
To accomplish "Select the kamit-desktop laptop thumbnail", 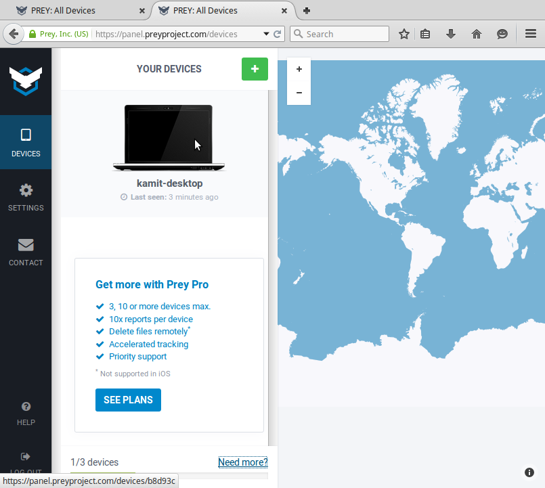I will click(x=169, y=137).
